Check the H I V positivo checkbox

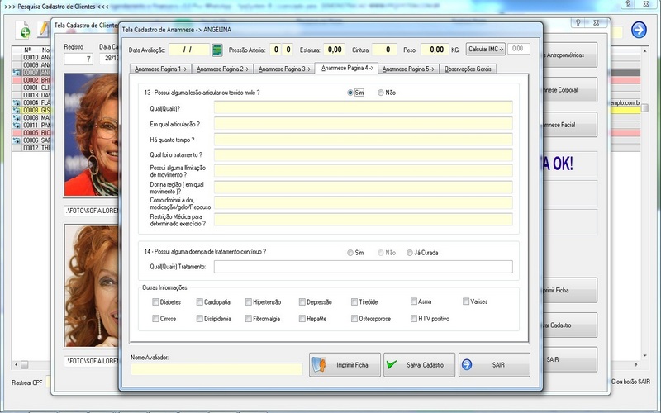(414, 319)
